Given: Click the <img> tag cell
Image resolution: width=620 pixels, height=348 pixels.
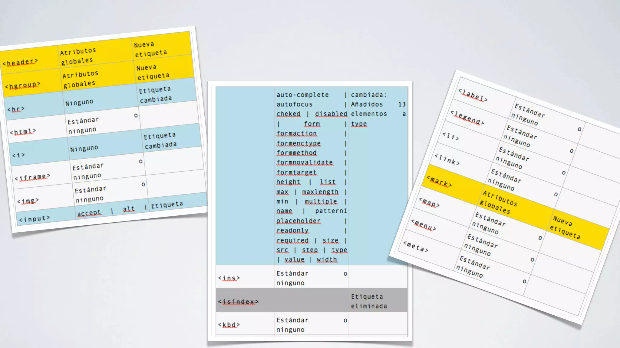Looking at the screenshot, I should click(x=28, y=201).
